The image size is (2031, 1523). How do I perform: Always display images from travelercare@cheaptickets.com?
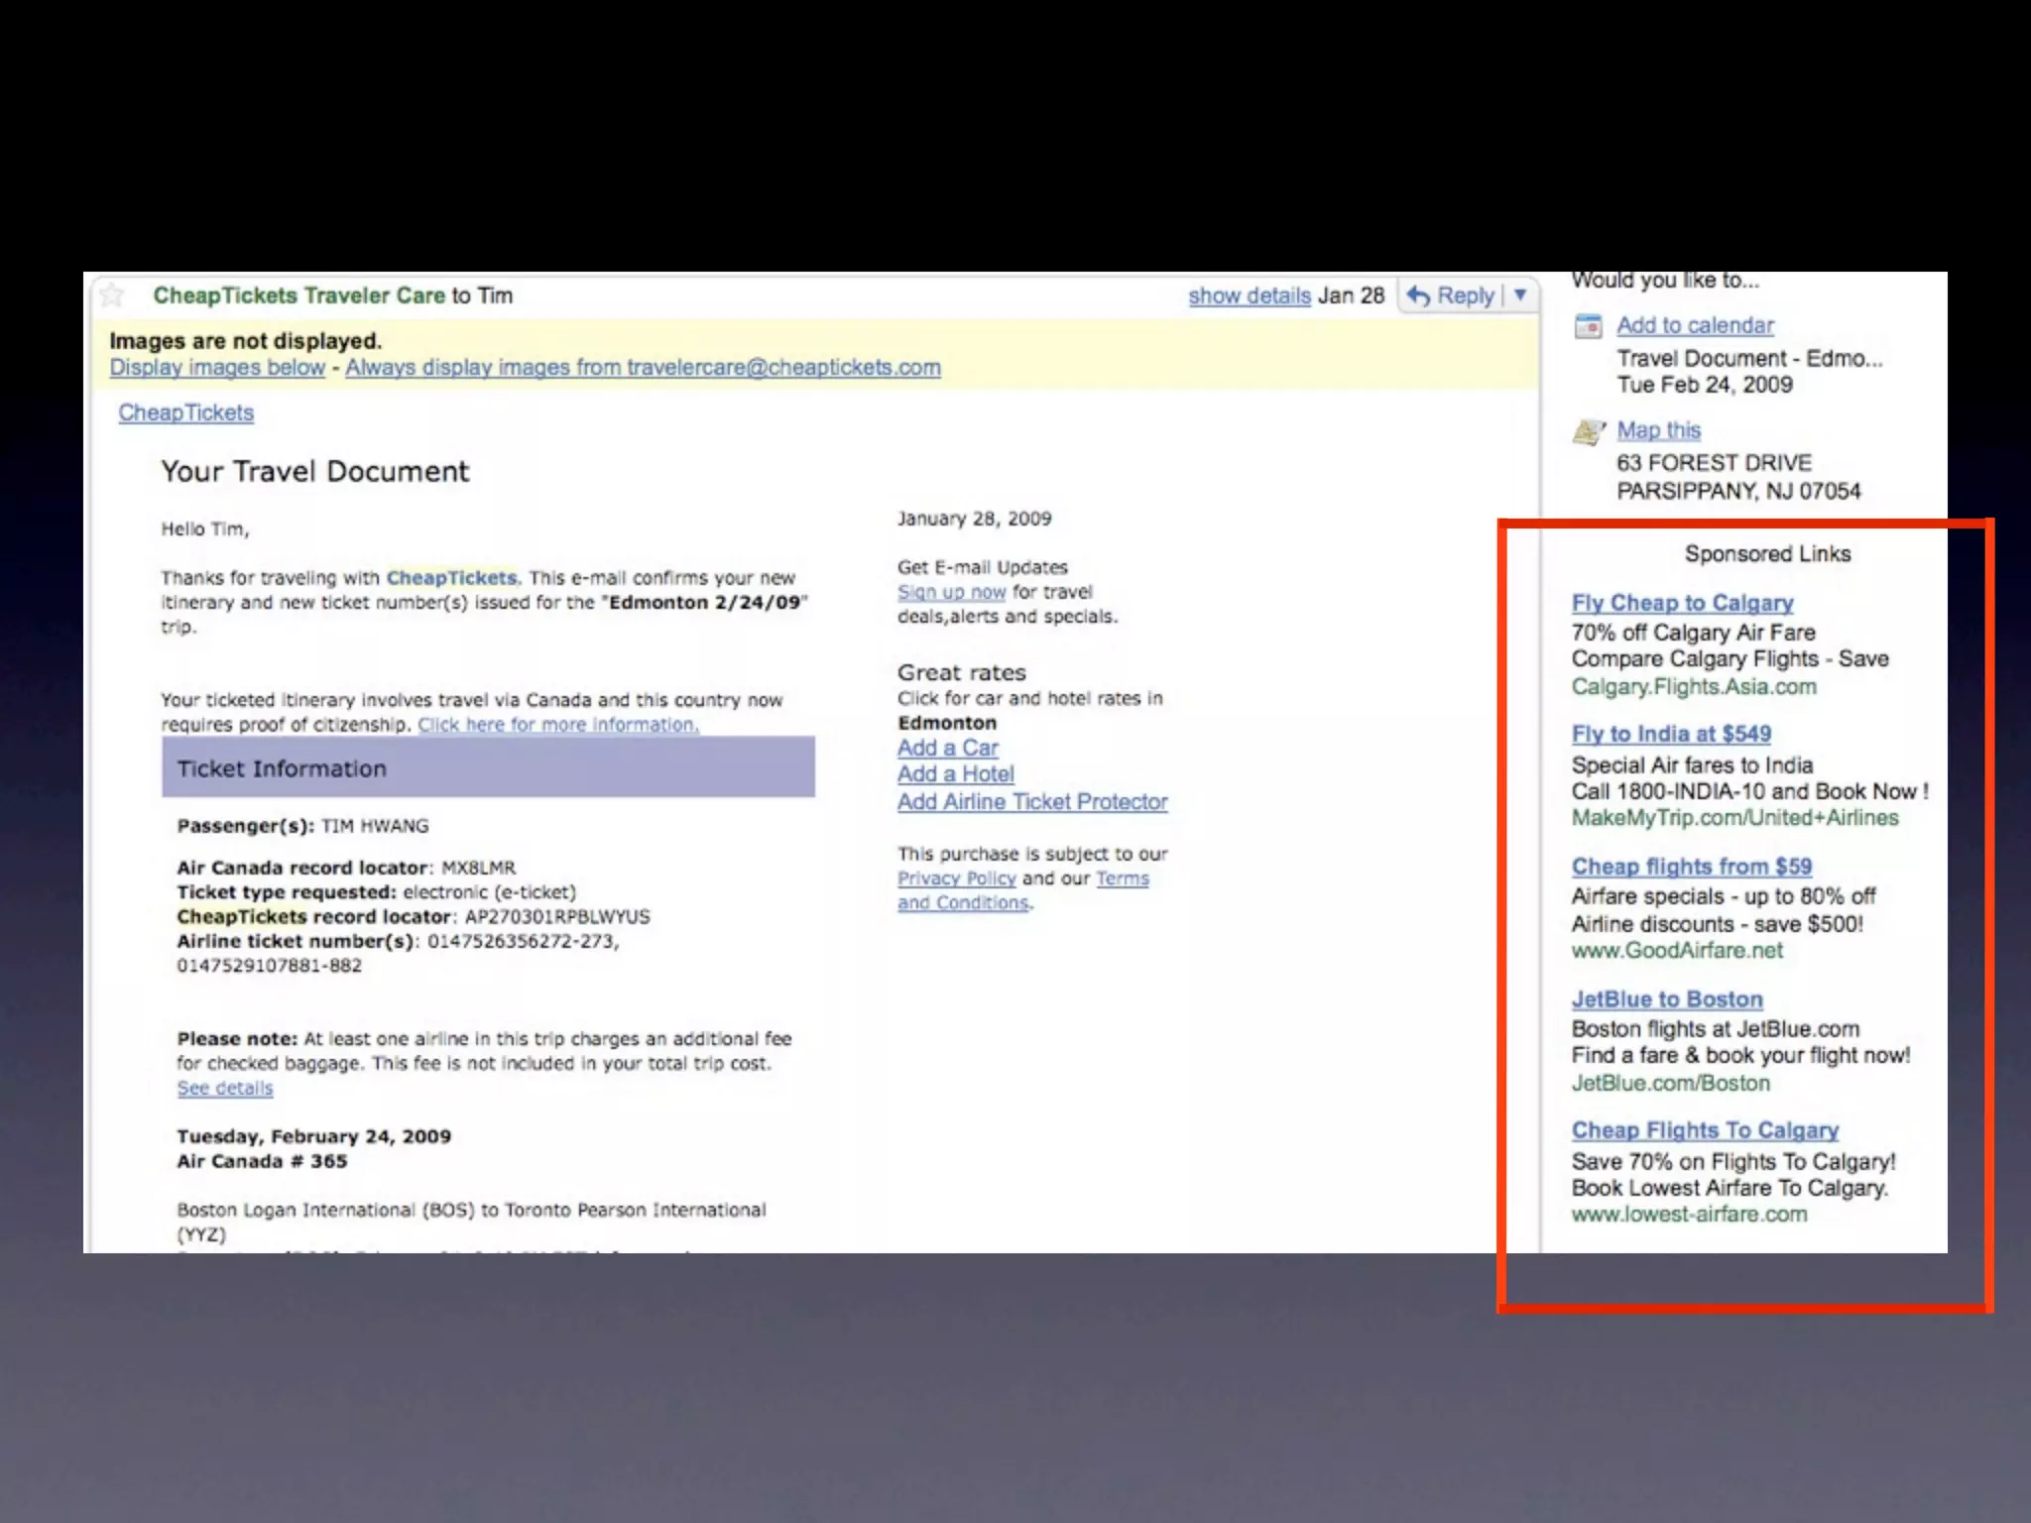(x=643, y=368)
